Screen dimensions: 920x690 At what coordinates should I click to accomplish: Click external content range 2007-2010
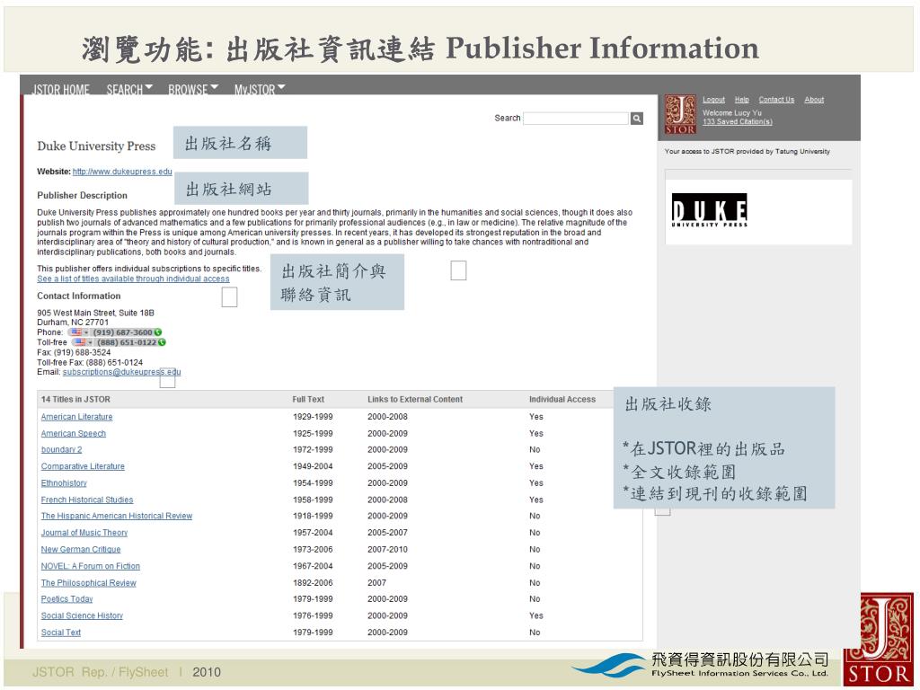[x=388, y=549]
